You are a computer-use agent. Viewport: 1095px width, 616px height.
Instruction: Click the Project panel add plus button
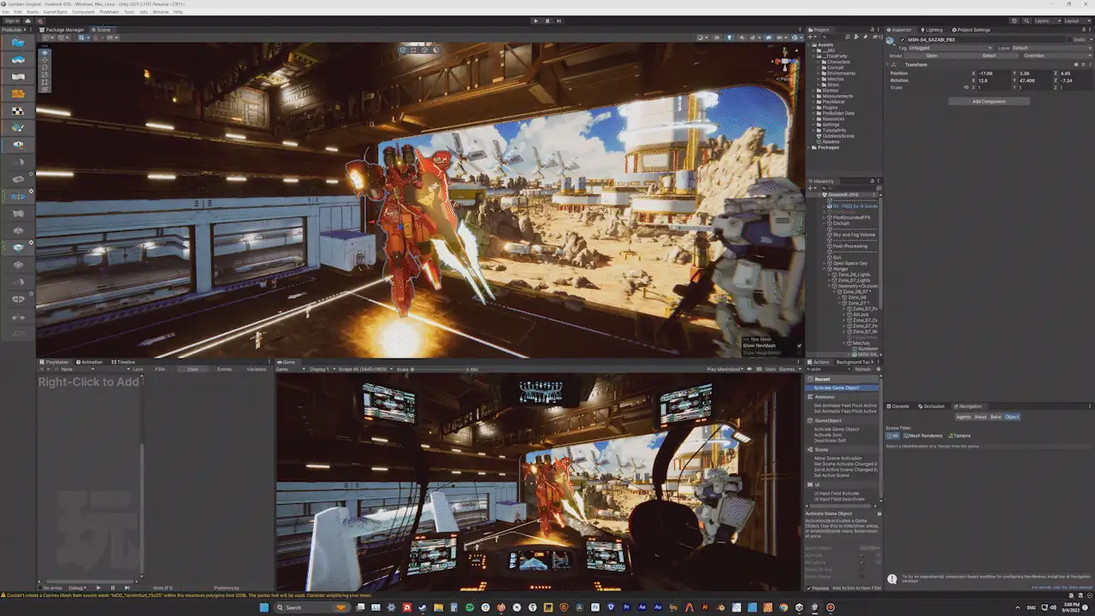tap(814, 36)
